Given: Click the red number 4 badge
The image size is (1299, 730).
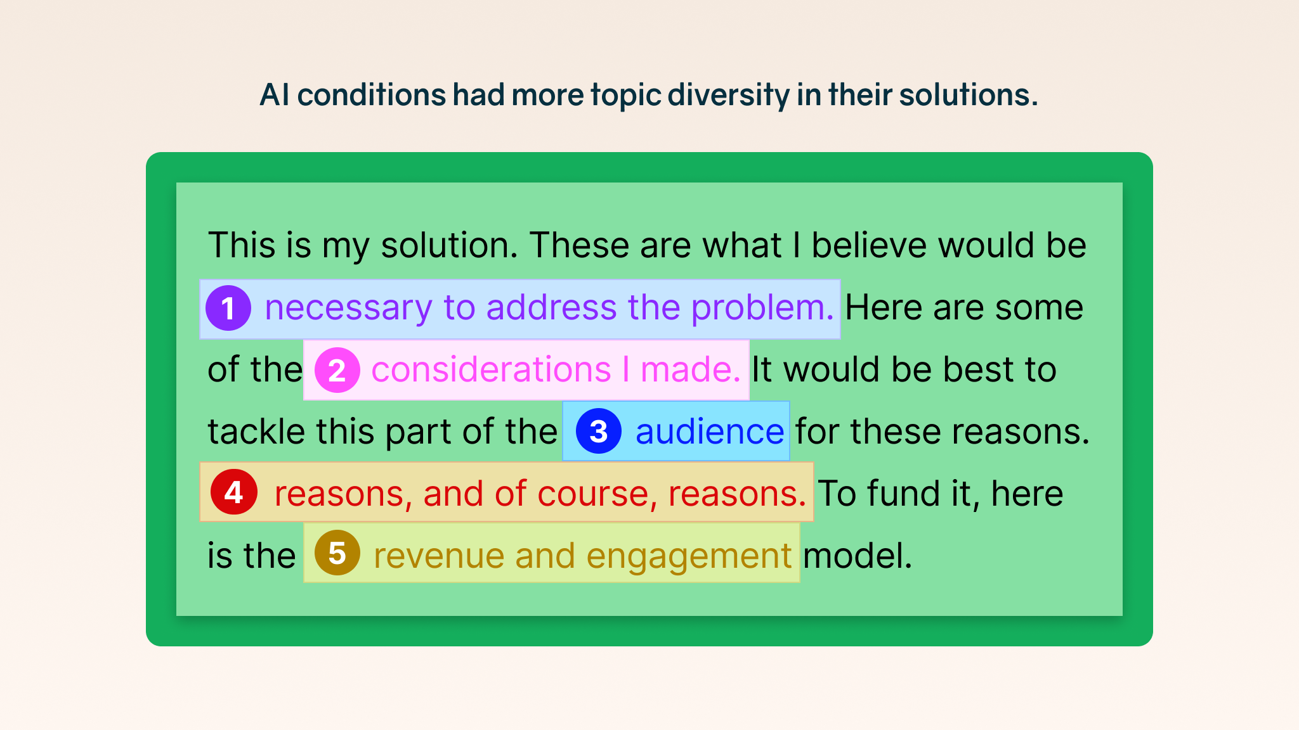Looking at the screenshot, I should pyautogui.click(x=234, y=492).
